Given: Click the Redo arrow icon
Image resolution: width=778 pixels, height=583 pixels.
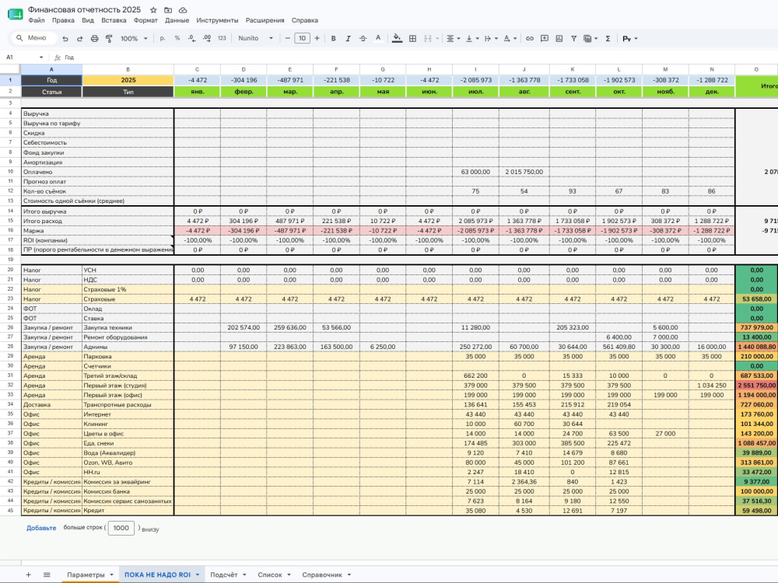Looking at the screenshot, I should (x=79, y=39).
